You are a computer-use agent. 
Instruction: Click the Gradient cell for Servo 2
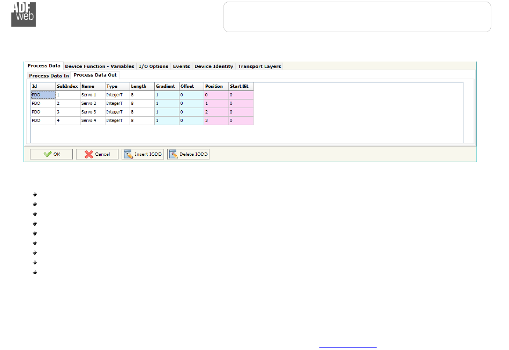coord(166,103)
